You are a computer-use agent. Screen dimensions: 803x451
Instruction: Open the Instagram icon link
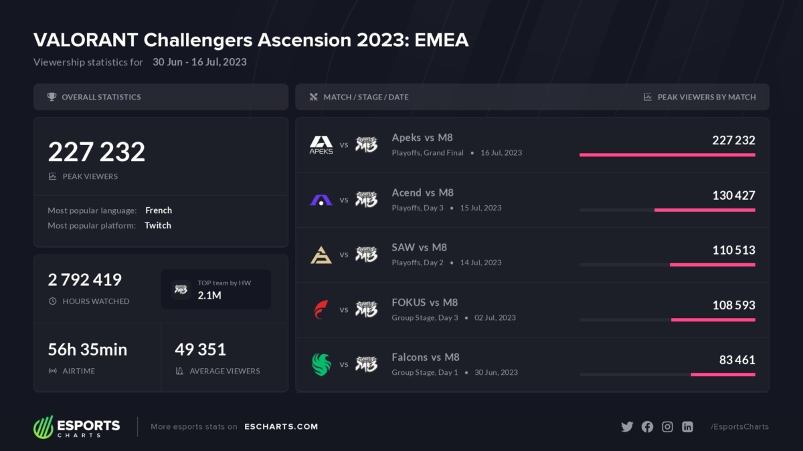pos(667,427)
